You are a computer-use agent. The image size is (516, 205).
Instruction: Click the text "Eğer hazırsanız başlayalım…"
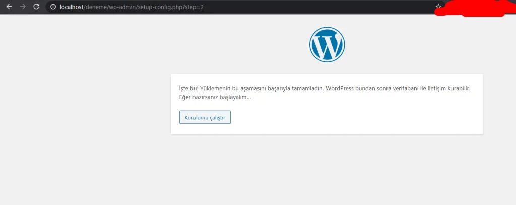point(215,97)
